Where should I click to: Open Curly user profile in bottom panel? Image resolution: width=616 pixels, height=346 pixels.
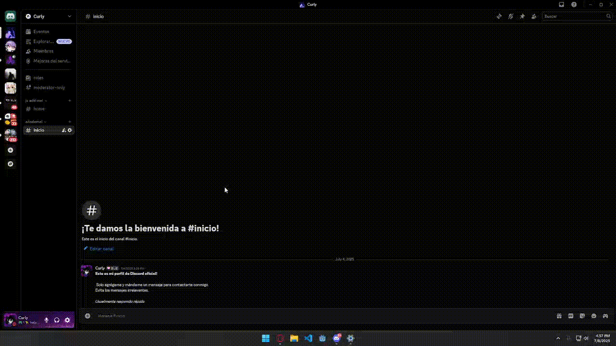[22, 320]
